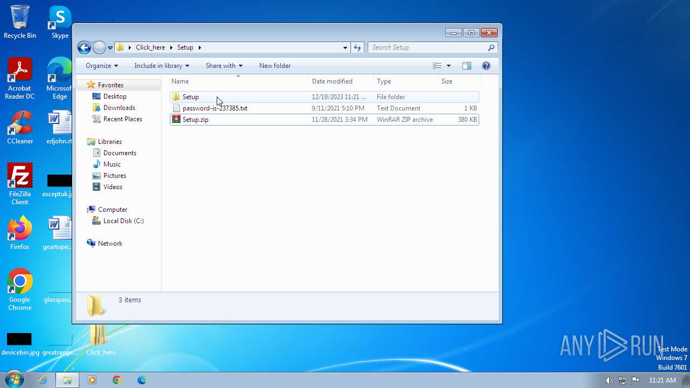690x388 pixels.
Task: Open Microsoft Edge from the taskbar
Action: point(142,380)
